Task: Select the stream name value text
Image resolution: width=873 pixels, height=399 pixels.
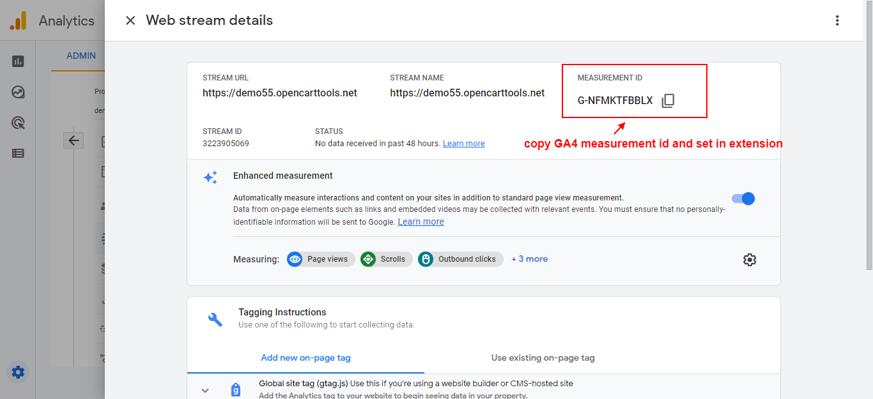Action: click(467, 93)
